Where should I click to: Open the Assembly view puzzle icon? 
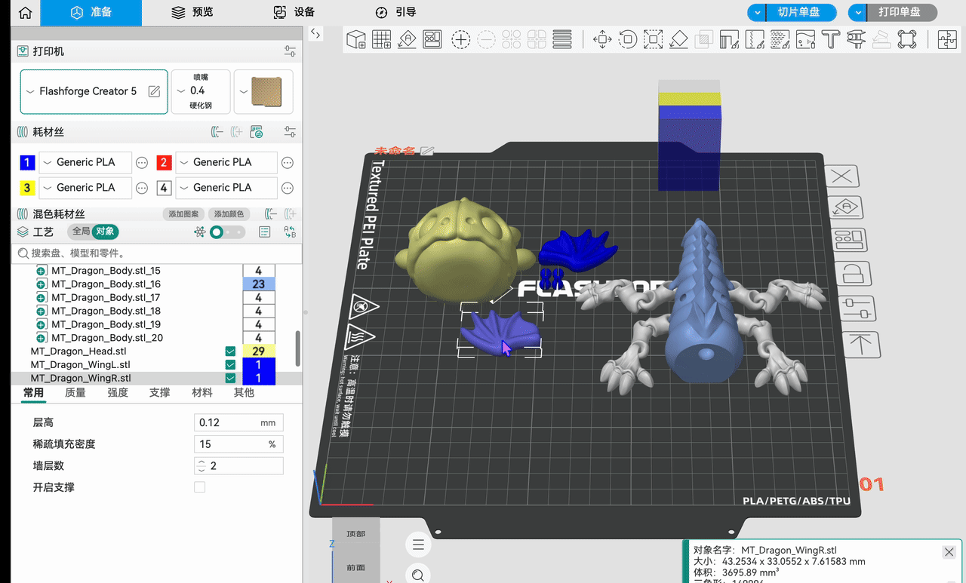(x=946, y=39)
